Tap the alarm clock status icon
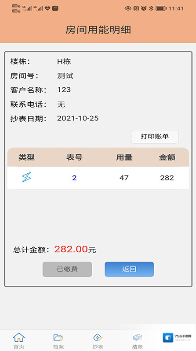This screenshot has width=196, height=351. click(144, 8)
